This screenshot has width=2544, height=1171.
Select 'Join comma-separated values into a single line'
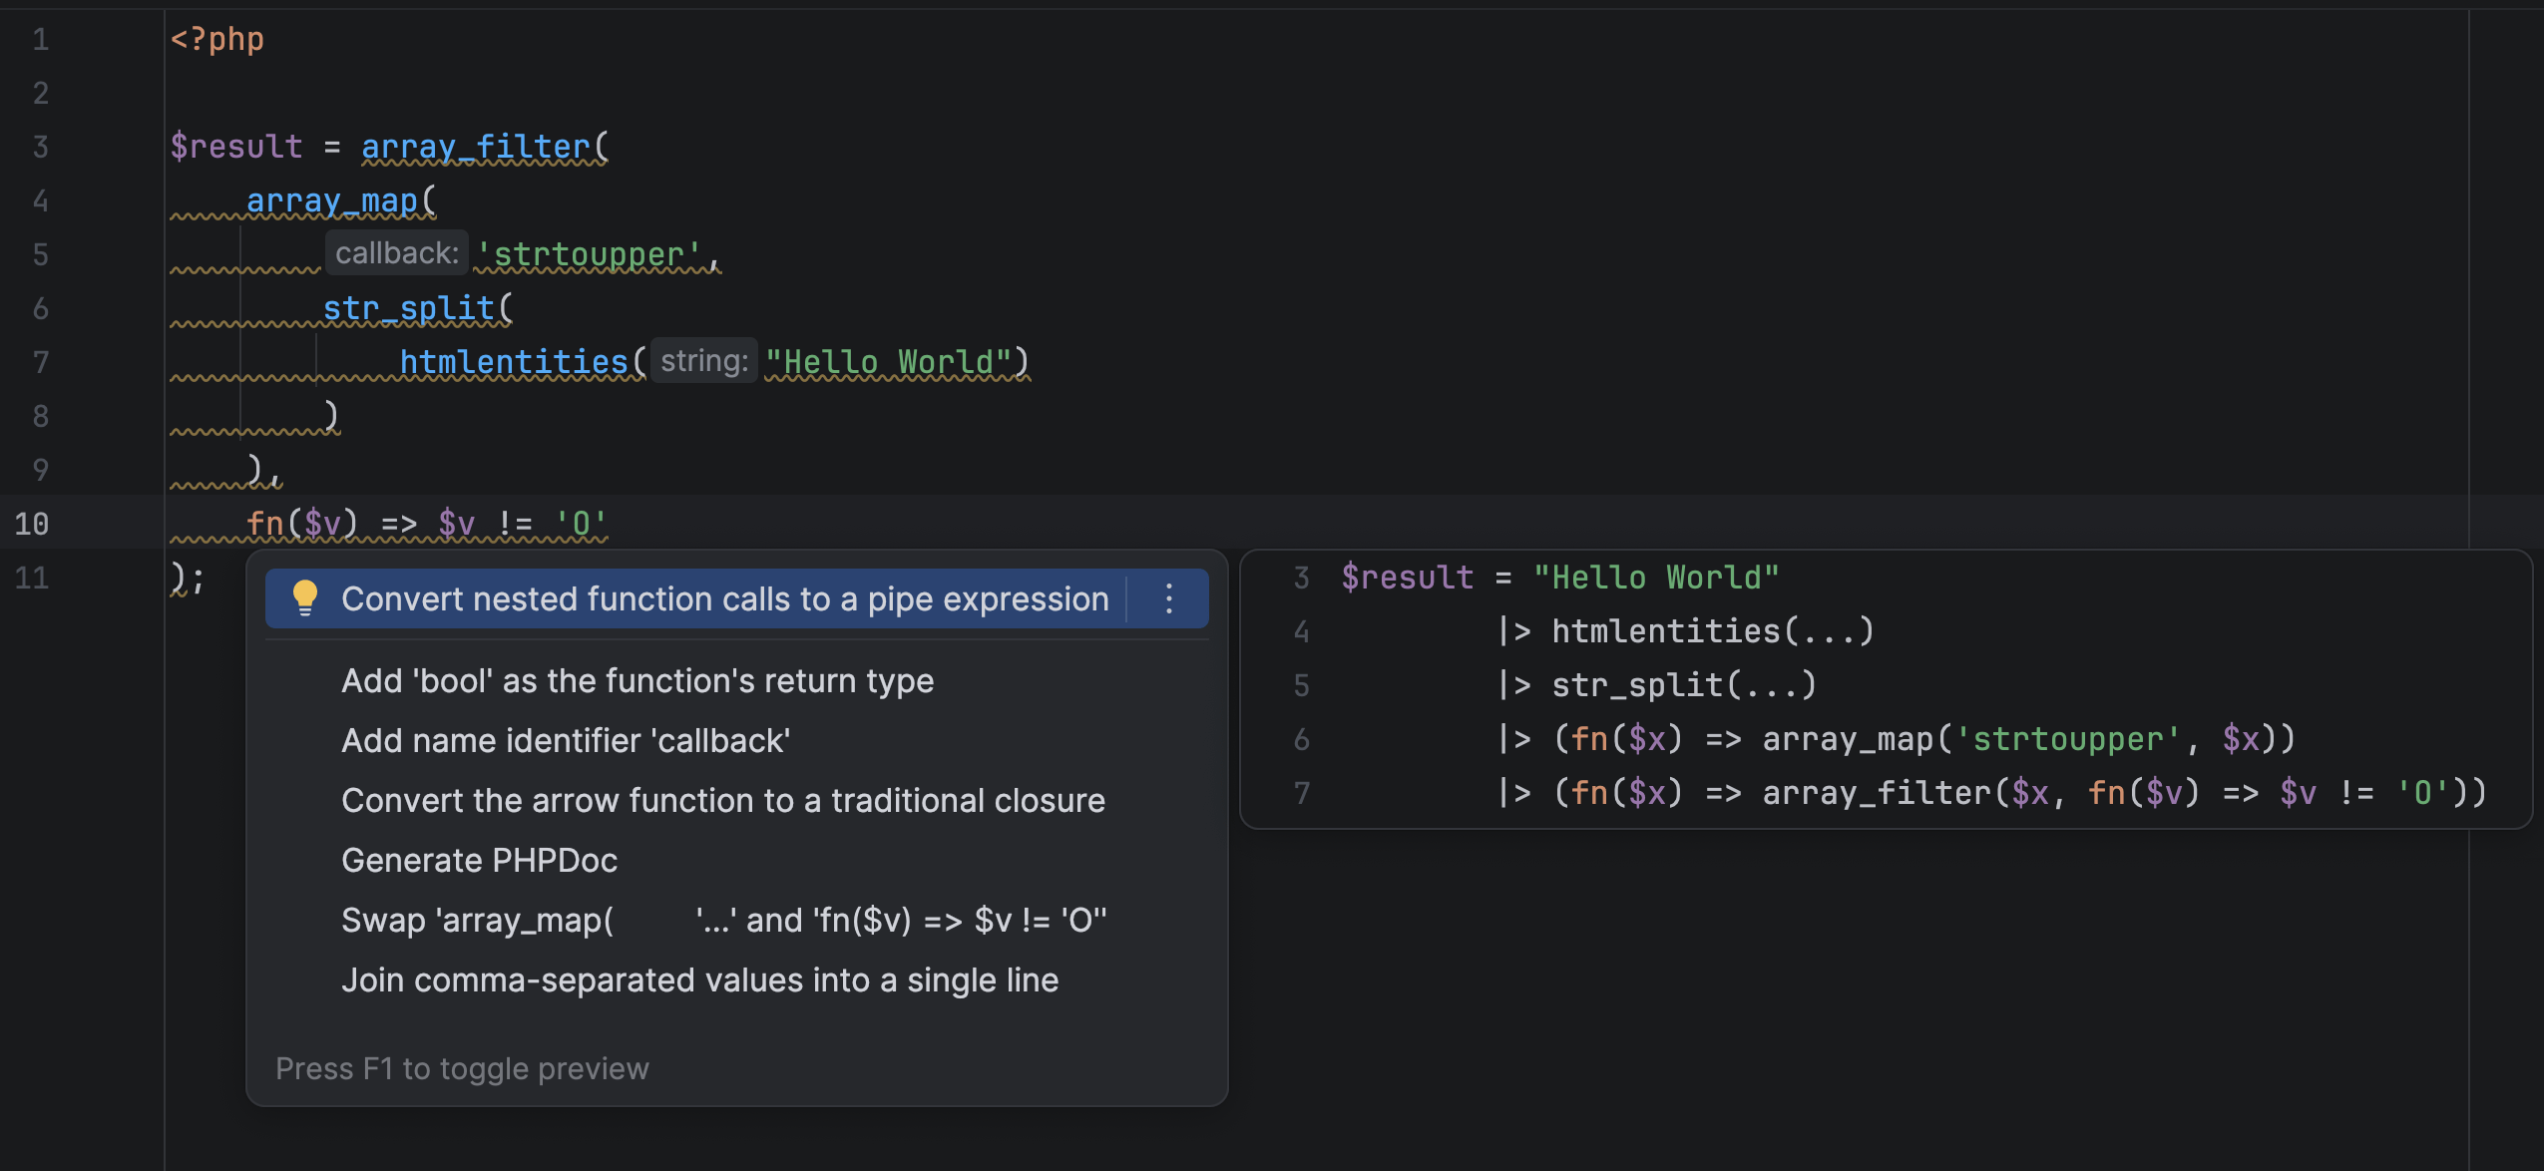[x=700, y=978]
